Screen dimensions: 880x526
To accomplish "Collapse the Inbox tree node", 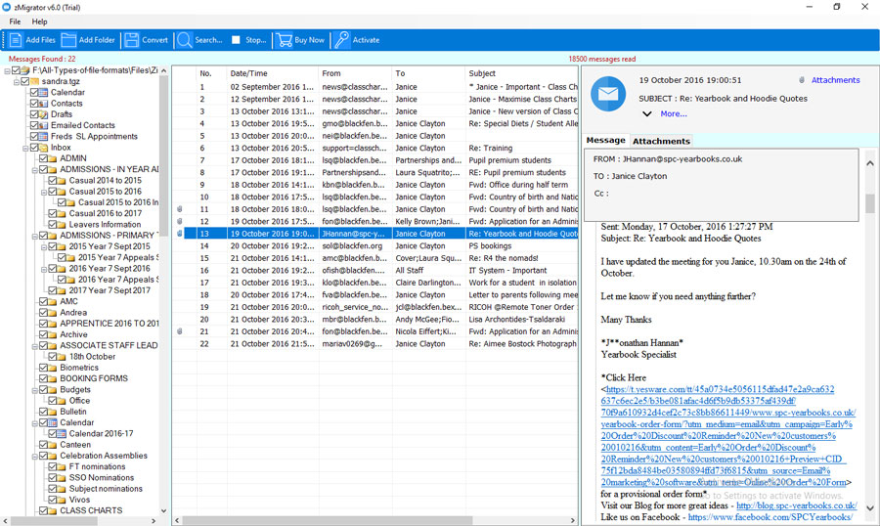I will [25, 149].
